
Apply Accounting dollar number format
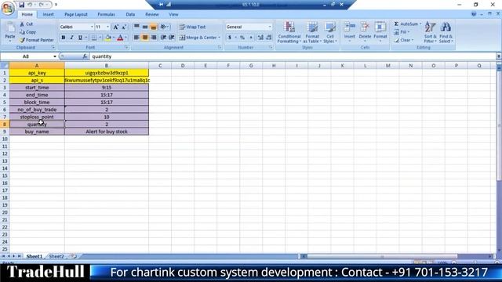click(230, 38)
